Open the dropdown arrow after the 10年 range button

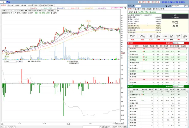tap(122, 127)
